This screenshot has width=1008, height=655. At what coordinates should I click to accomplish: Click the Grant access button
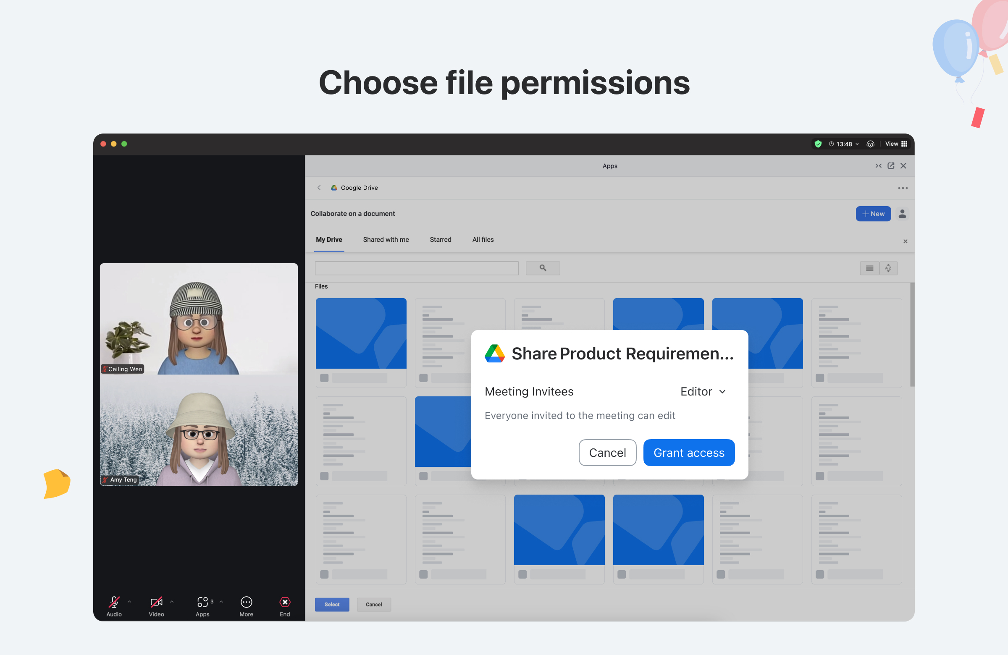[688, 453]
